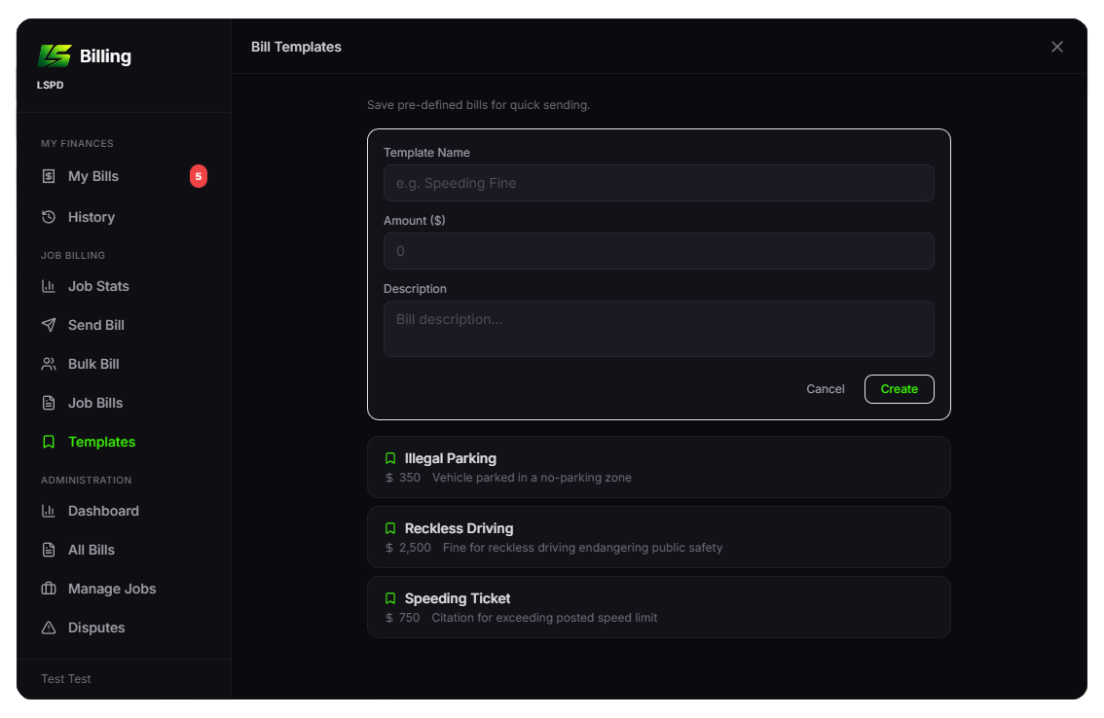Click the red unpaid bills badge
The height and width of the screenshot is (718, 1104).
click(x=199, y=176)
